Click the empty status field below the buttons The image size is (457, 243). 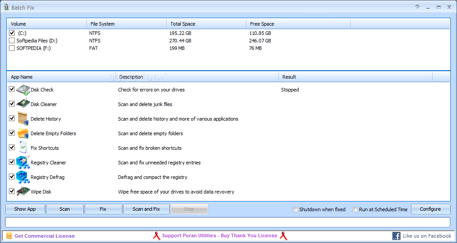click(228, 222)
